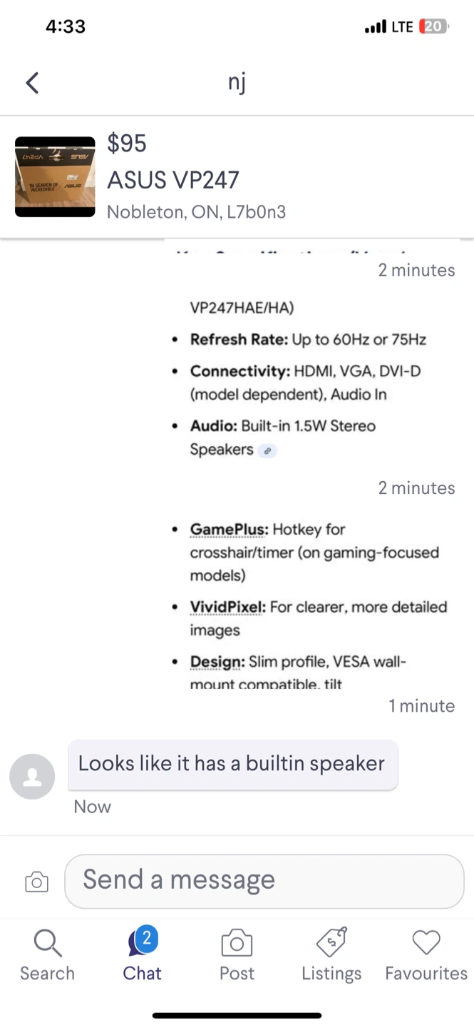Tap the $95 listing price
Screen dimensions: 474x1028
click(x=127, y=143)
